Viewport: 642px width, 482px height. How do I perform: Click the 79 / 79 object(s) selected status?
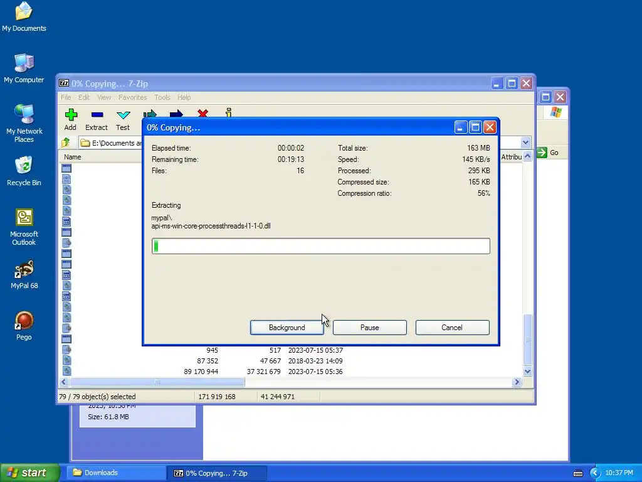pyautogui.click(x=97, y=397)
